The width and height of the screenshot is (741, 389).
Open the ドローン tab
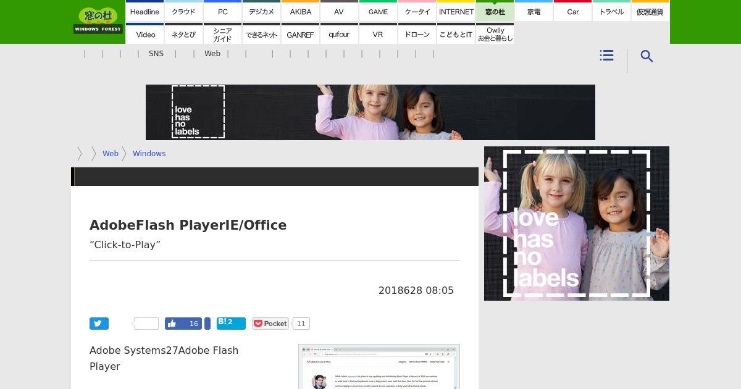click(x=417, y=35)
